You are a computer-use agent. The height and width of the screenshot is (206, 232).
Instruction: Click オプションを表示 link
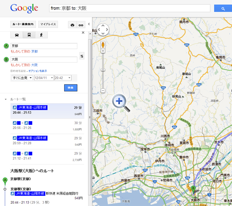(37, 71)
